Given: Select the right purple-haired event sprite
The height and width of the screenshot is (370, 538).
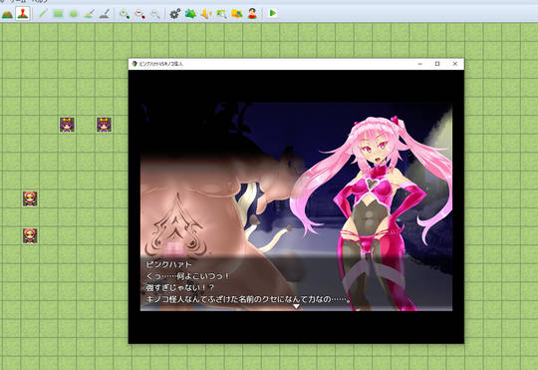Looking at the screenshot, I should click(x=104, y=125).
